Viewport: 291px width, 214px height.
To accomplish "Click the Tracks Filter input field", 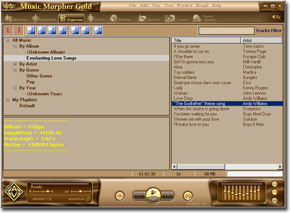I will (226, 31).
